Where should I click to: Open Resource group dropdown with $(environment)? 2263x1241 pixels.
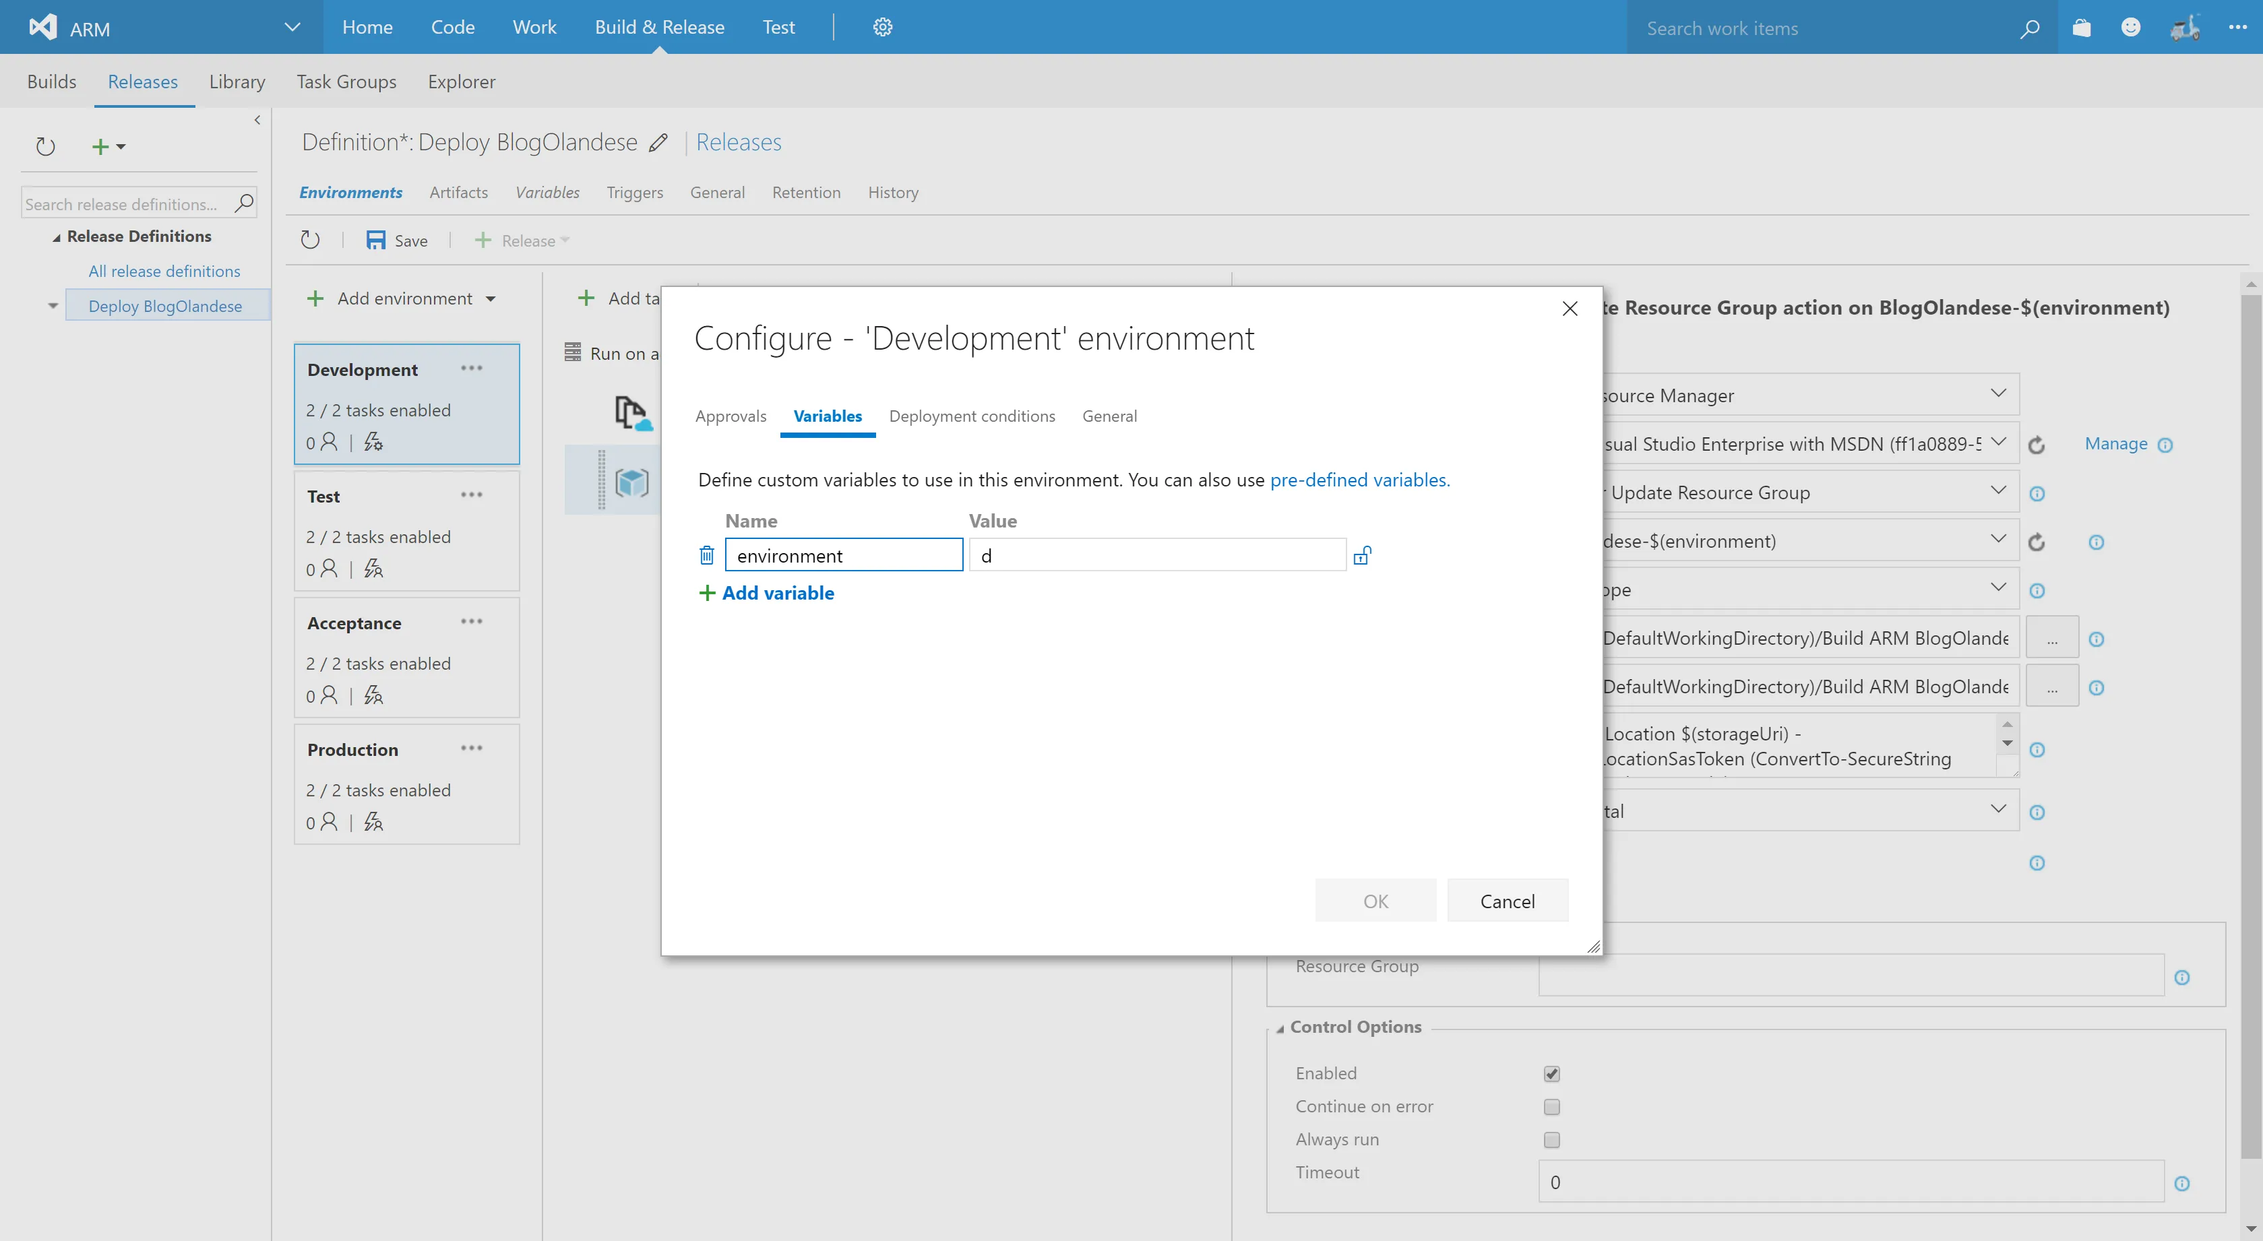pyautogui.click(x=1997, y=538)
